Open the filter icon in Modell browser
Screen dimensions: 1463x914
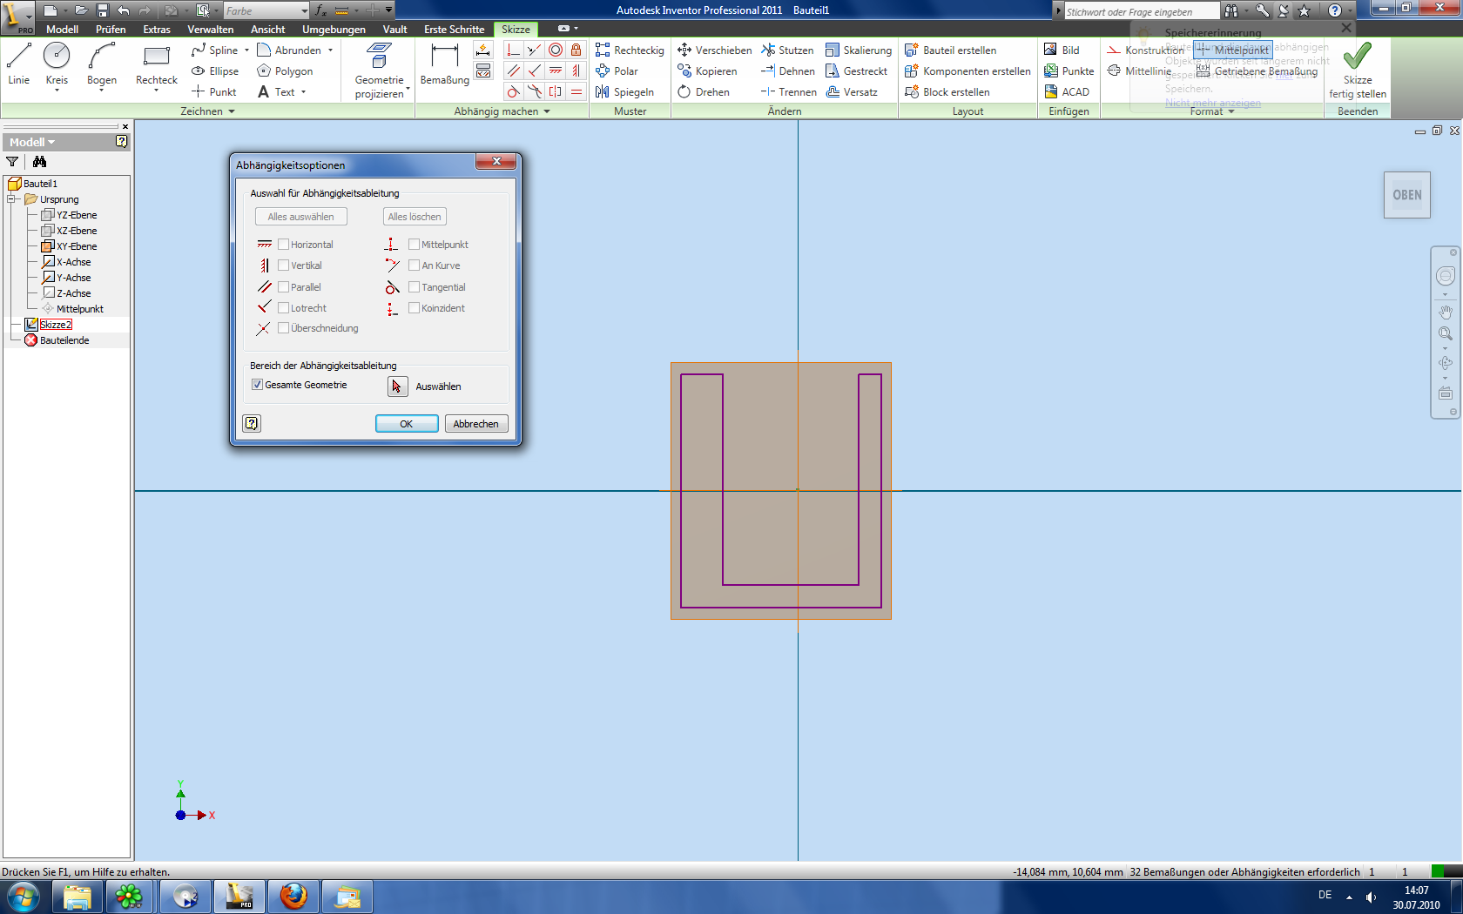click(x=12, y=162)
